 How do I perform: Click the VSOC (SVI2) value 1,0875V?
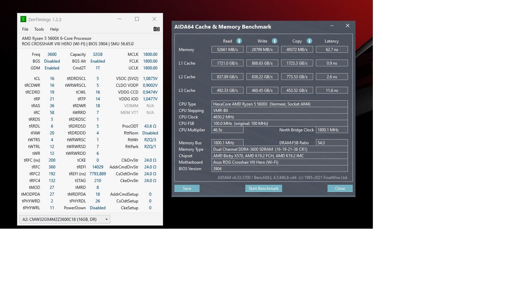point(150,79)
